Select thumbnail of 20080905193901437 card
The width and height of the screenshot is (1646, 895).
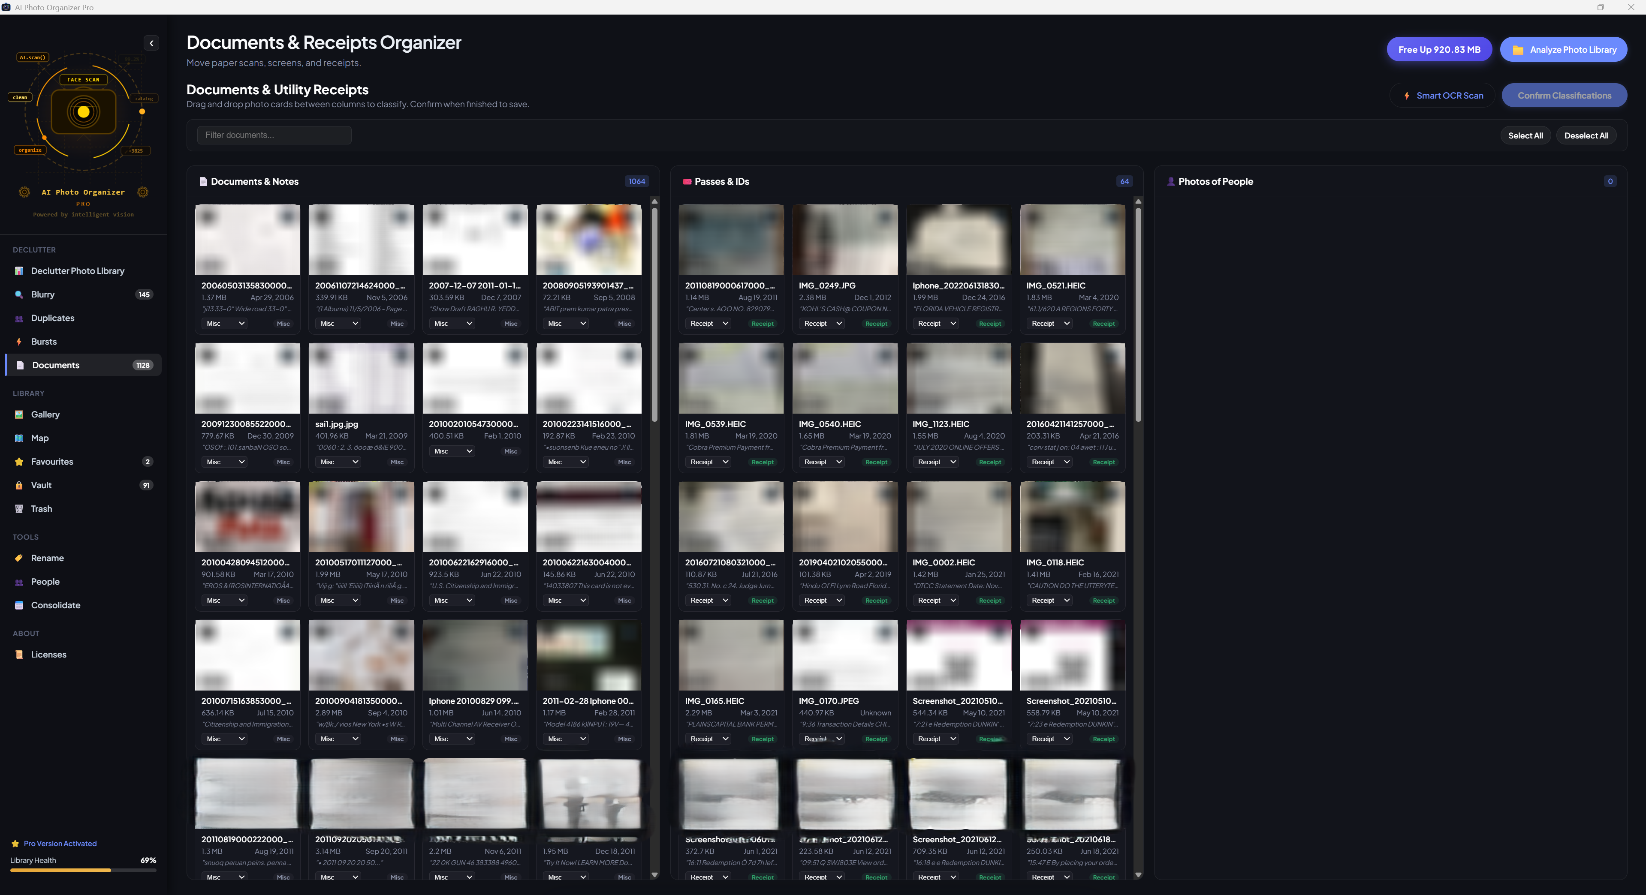coord(588,240)
